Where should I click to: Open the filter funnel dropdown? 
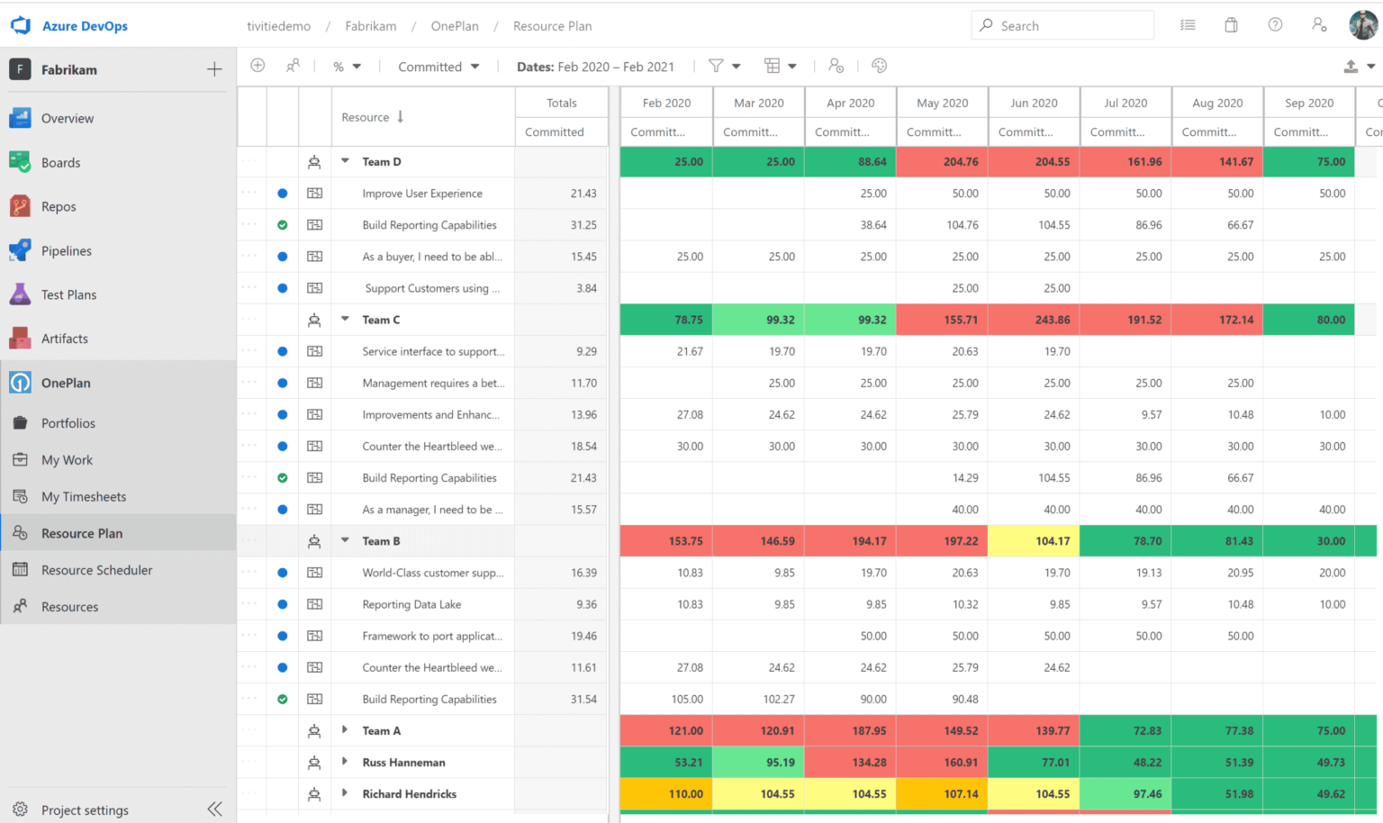(x=724, y=66)
